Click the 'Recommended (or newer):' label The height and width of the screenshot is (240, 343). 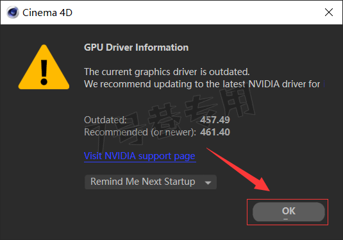140,132
